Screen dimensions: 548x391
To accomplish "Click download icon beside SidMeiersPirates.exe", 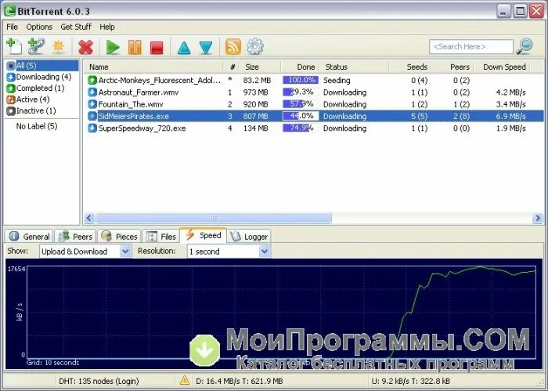I will point(92,116).
